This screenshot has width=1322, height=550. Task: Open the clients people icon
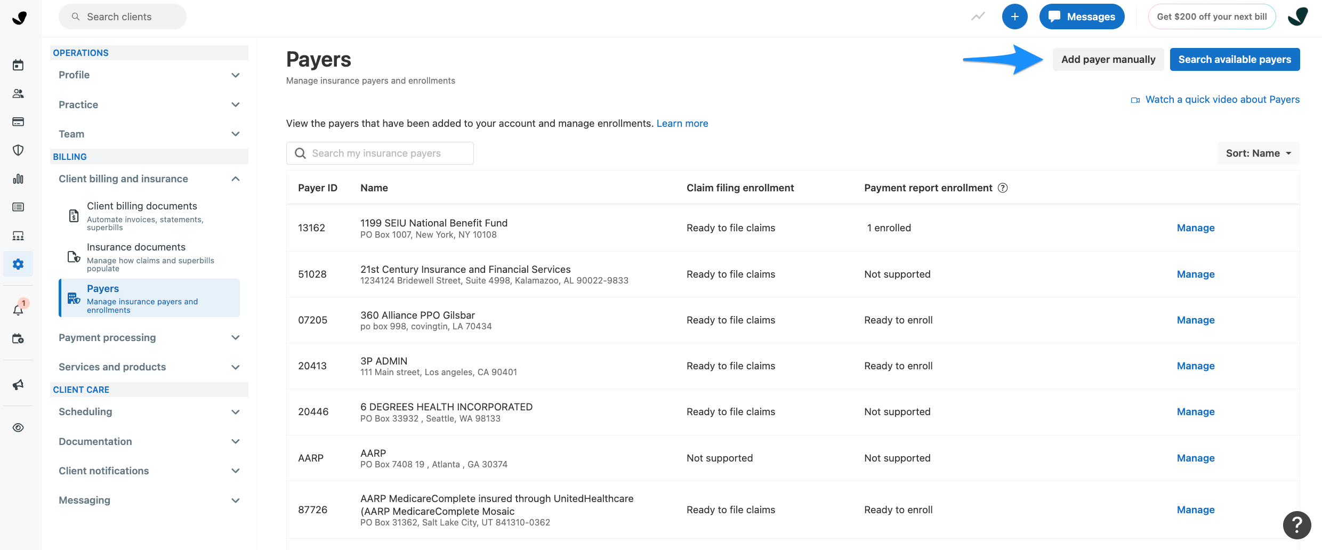tap(18, 93)
